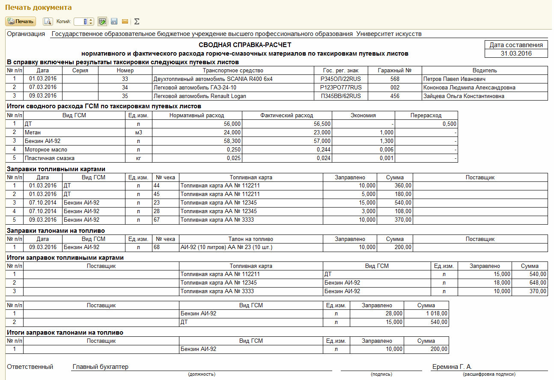Click the 648,00 sum in card totals
This screenshot has height=380, width=554.
530,283
